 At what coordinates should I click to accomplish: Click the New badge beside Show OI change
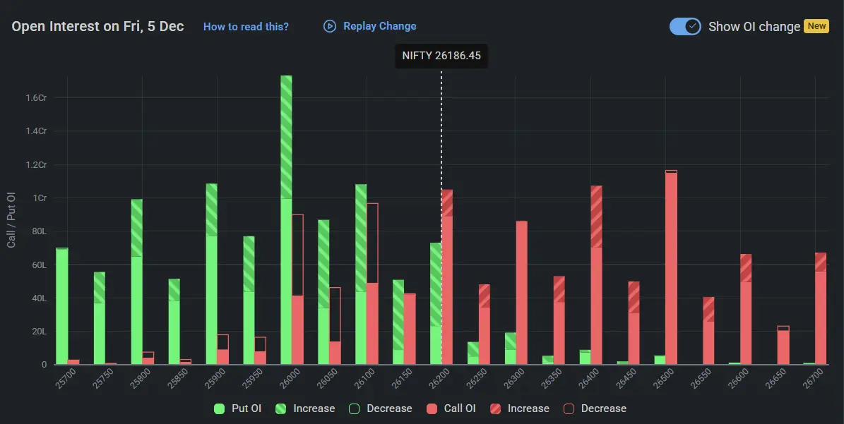[x=817, y=26]
